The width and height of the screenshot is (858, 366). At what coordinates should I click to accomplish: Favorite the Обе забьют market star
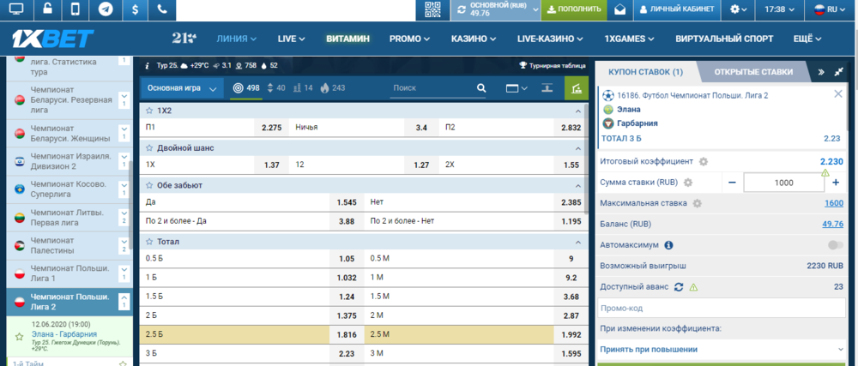click(148, 185)
